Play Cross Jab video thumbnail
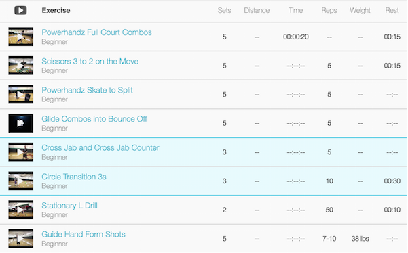 21,152
